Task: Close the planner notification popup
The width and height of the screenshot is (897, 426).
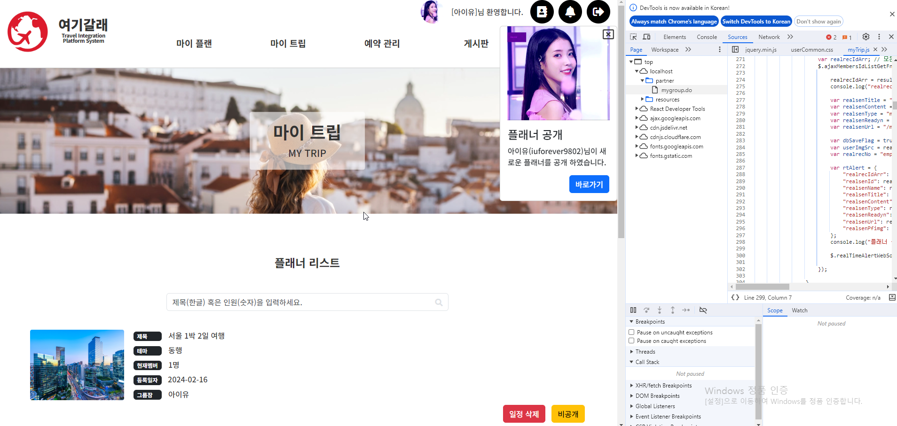Action: [608, 34]
